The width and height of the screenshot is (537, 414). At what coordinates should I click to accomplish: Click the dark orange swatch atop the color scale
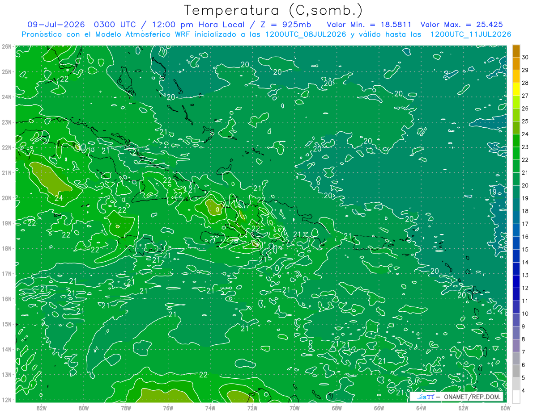click(516, 51)
